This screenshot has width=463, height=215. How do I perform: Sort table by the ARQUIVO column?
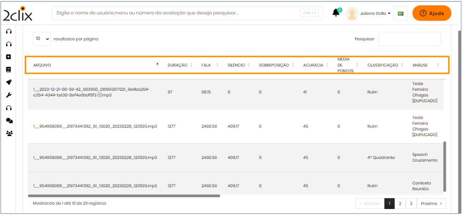(x=42, y=65)
